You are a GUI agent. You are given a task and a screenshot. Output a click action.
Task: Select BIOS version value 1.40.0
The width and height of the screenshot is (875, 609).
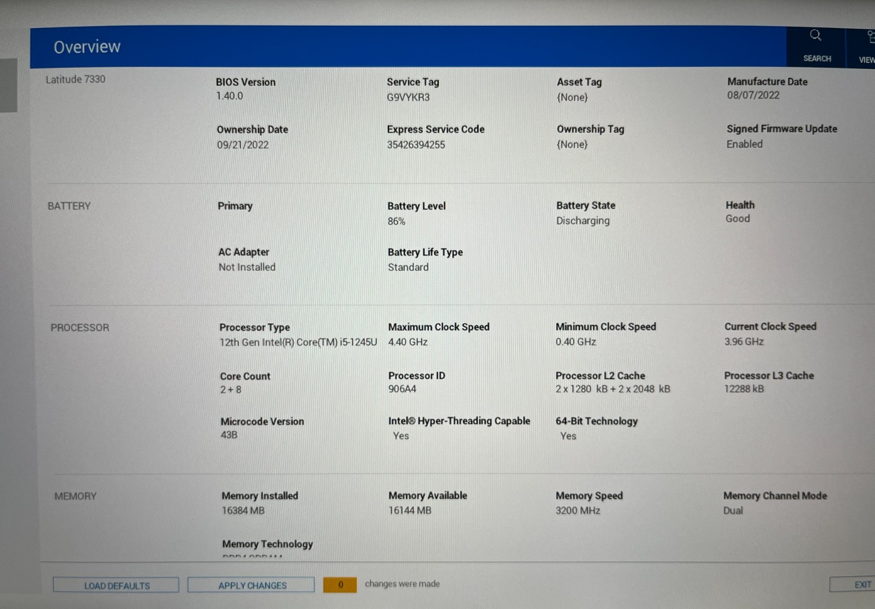[x=229, y=96]
